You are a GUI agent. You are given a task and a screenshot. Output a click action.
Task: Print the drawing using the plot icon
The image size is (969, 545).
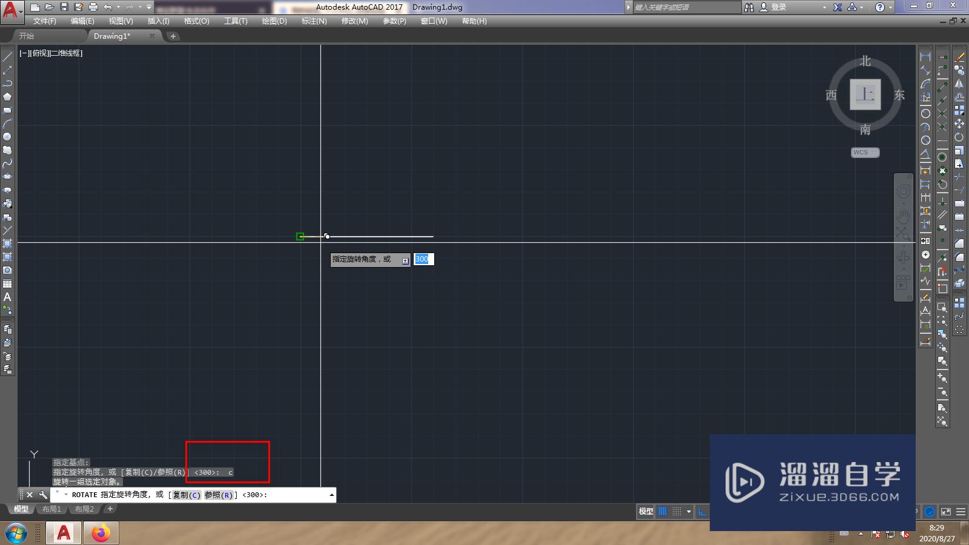93,7
